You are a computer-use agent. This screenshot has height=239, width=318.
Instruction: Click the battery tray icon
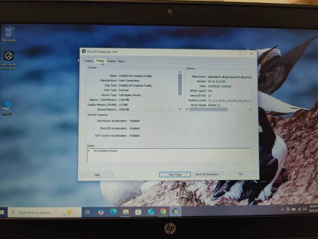pyautogui.click(x=293, y=209)
